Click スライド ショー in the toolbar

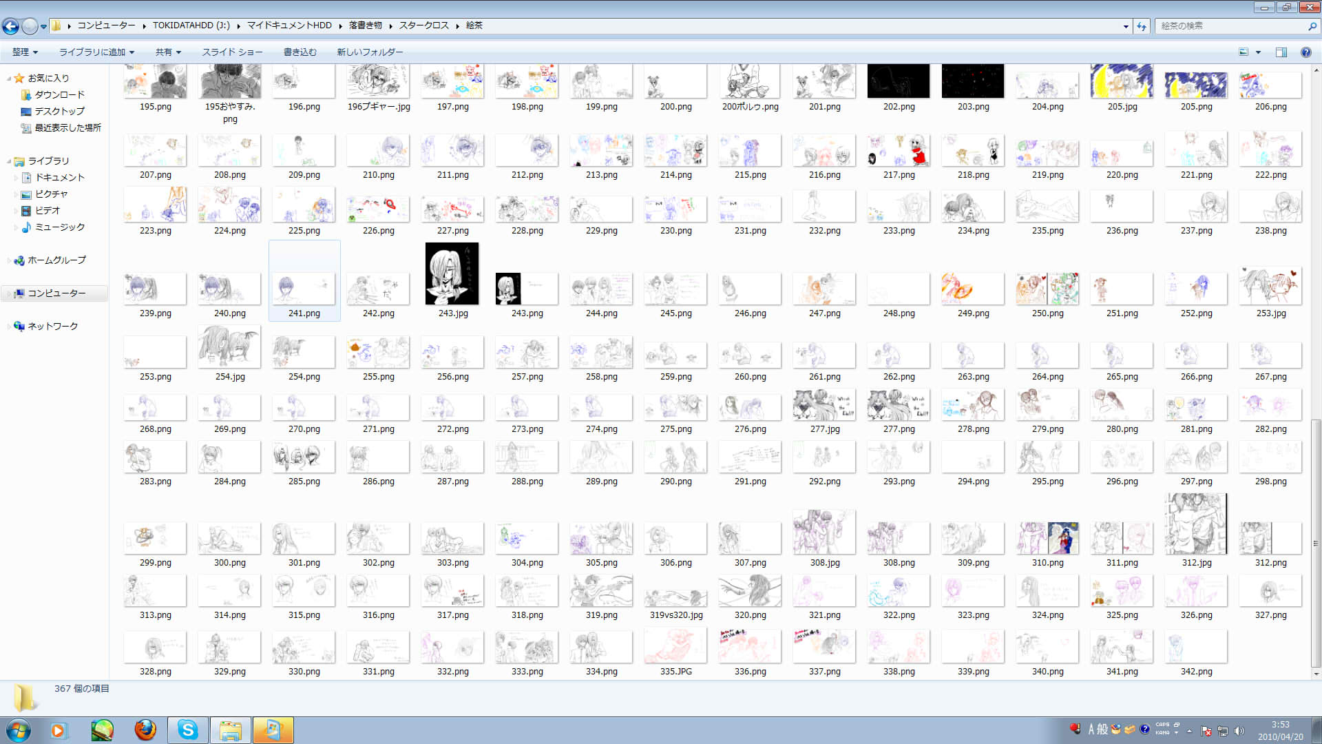[x=232, y=52]
